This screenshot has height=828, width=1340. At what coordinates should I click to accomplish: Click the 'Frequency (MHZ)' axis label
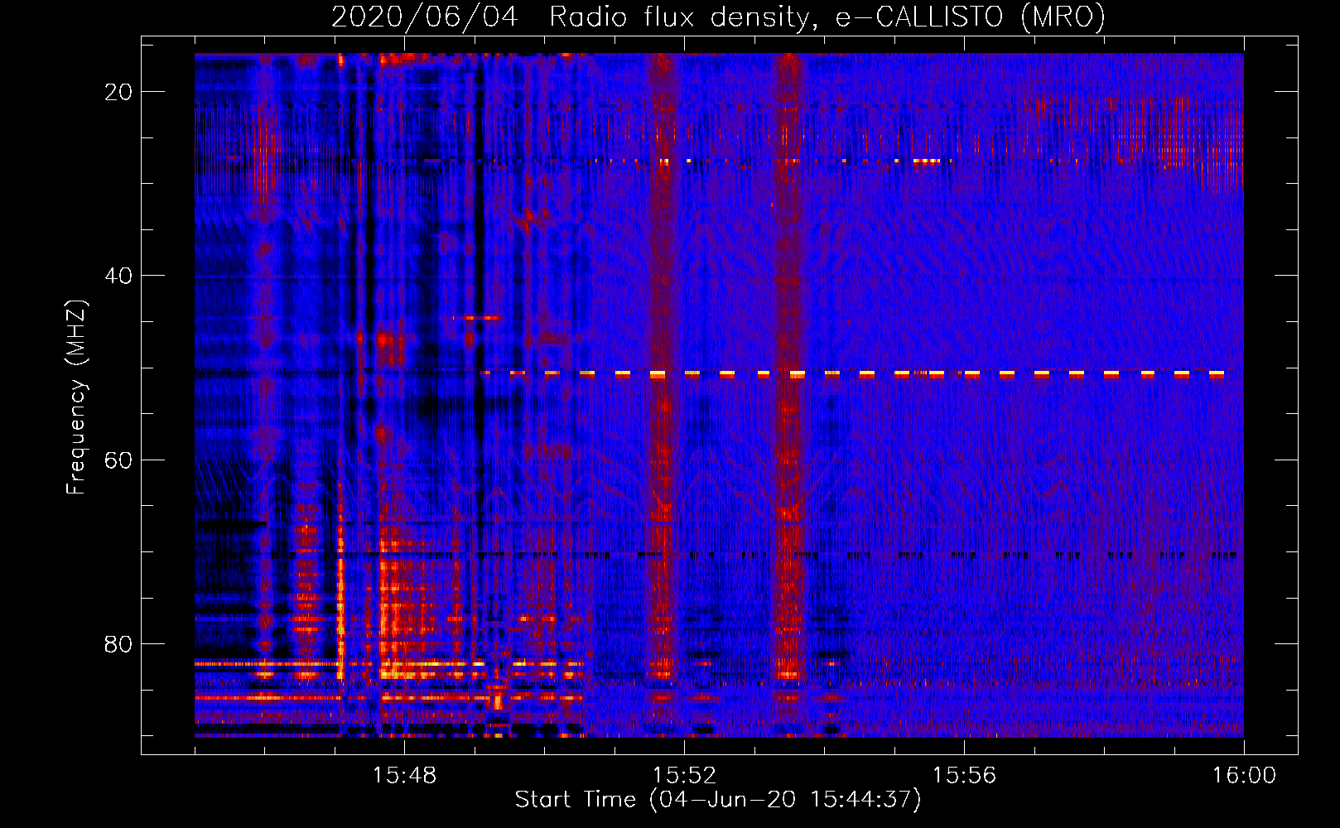tap(76, 398)
